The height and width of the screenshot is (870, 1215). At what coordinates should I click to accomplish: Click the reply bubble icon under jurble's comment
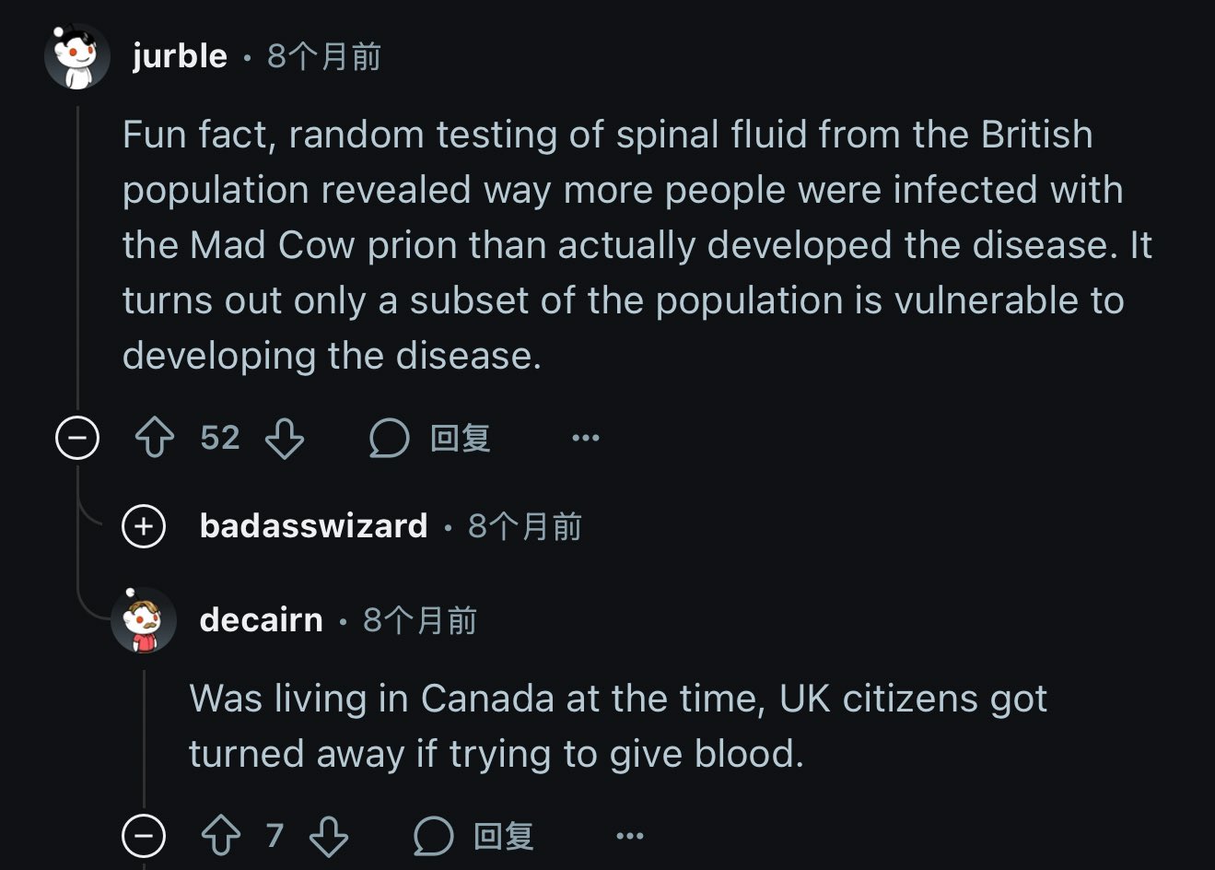point(389,439)
